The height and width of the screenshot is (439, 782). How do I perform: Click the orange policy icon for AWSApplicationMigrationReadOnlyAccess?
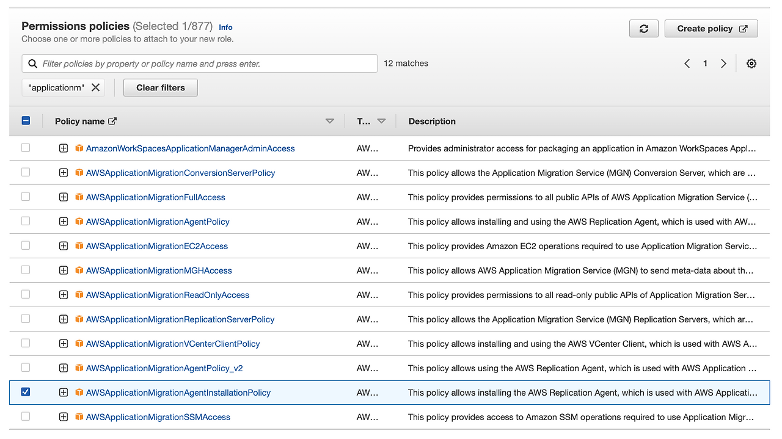[x=79, y=295]
